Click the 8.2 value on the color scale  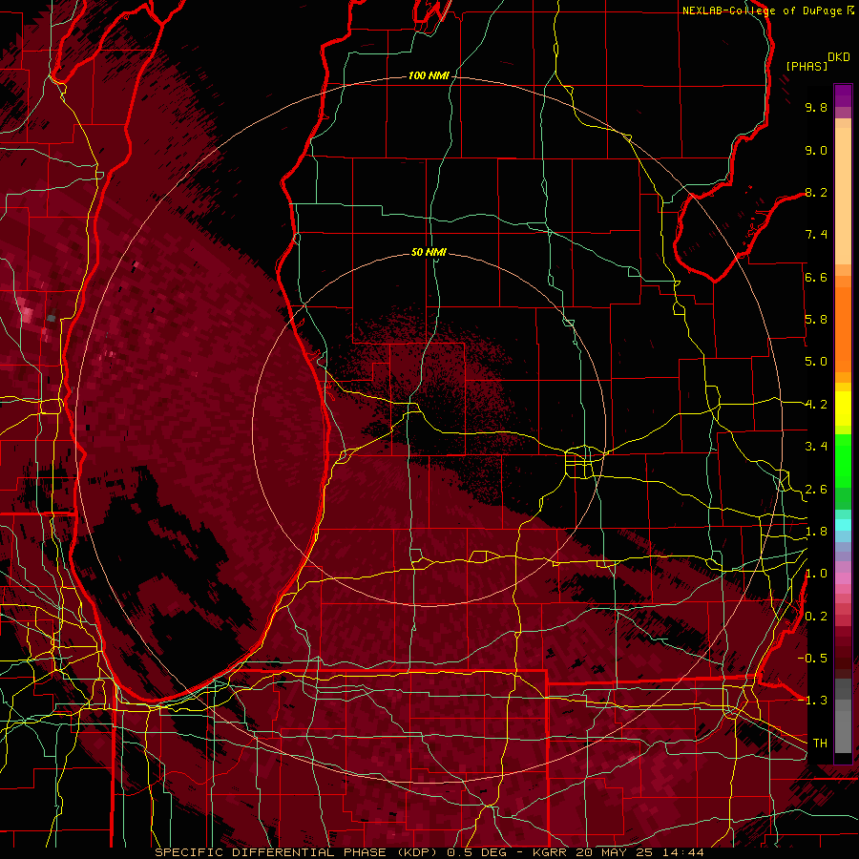coord(816,192)
